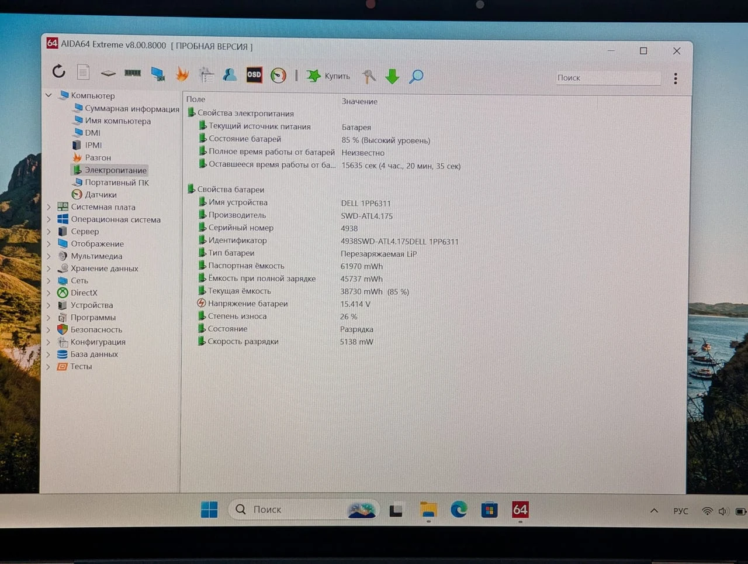Open Microsoft Edge from taskbar
The image size is (748, 564).
point(459,510)
